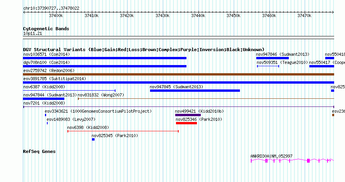Image resolution: width=345 pixels, height=182 pixels.
Task: Click the nsv831832 (Wong2007) brown line
Action: pyautogui.click(x=206, y=99)
